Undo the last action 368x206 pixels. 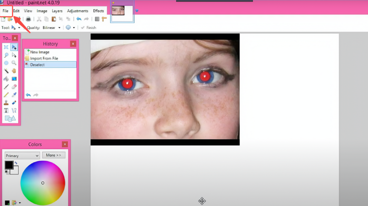[x=79, y=19]
